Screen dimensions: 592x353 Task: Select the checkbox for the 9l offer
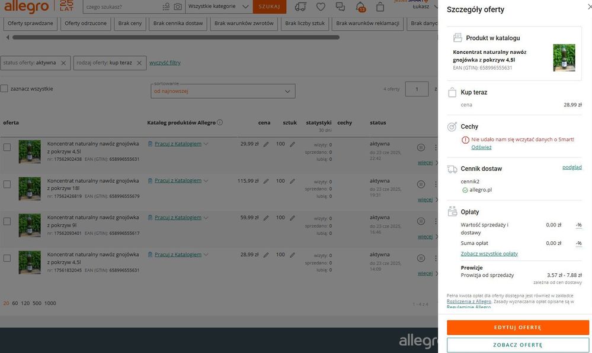(7, 221)
